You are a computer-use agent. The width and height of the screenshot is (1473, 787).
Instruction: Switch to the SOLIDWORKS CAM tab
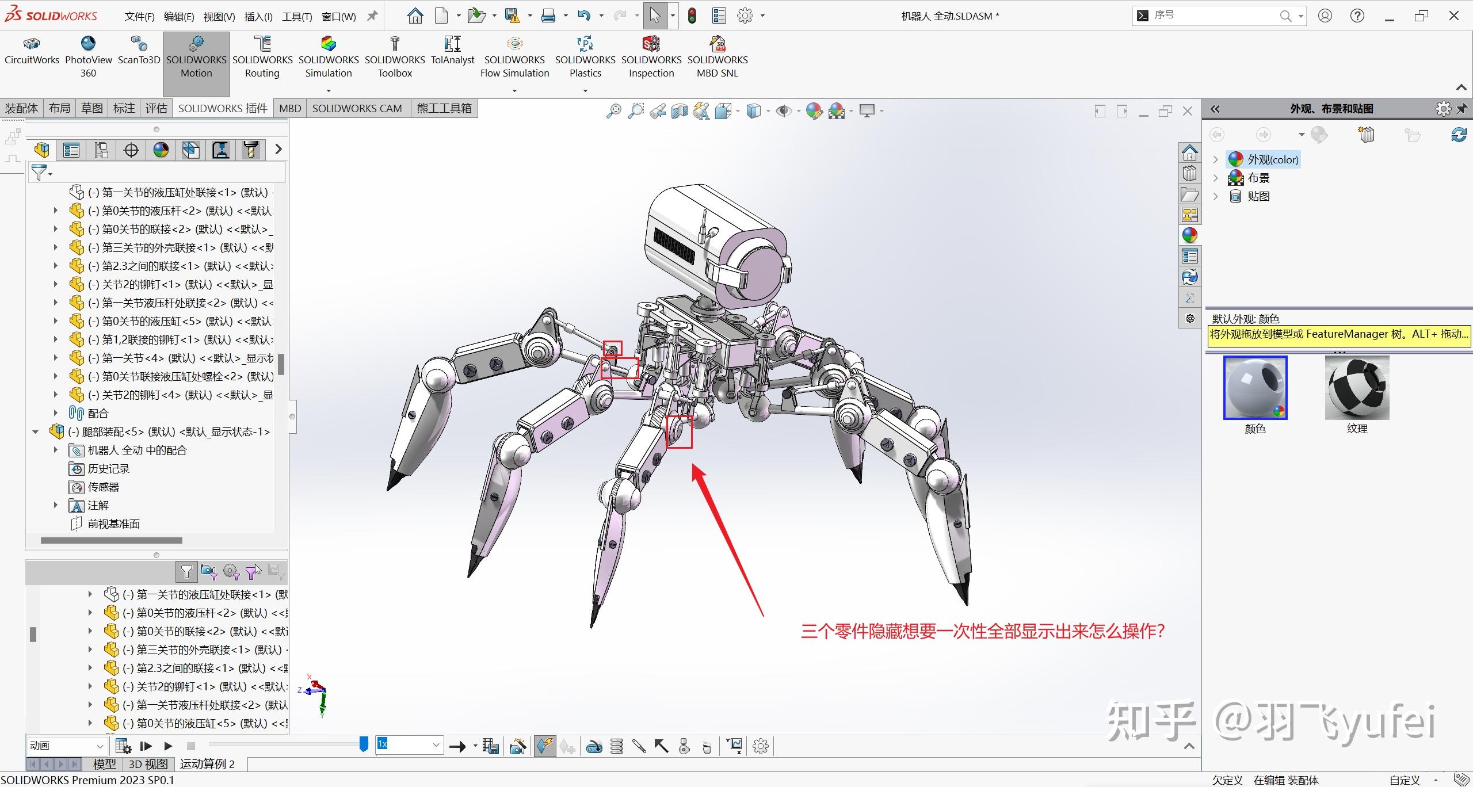pyautogui.click(x=357, y=108)
